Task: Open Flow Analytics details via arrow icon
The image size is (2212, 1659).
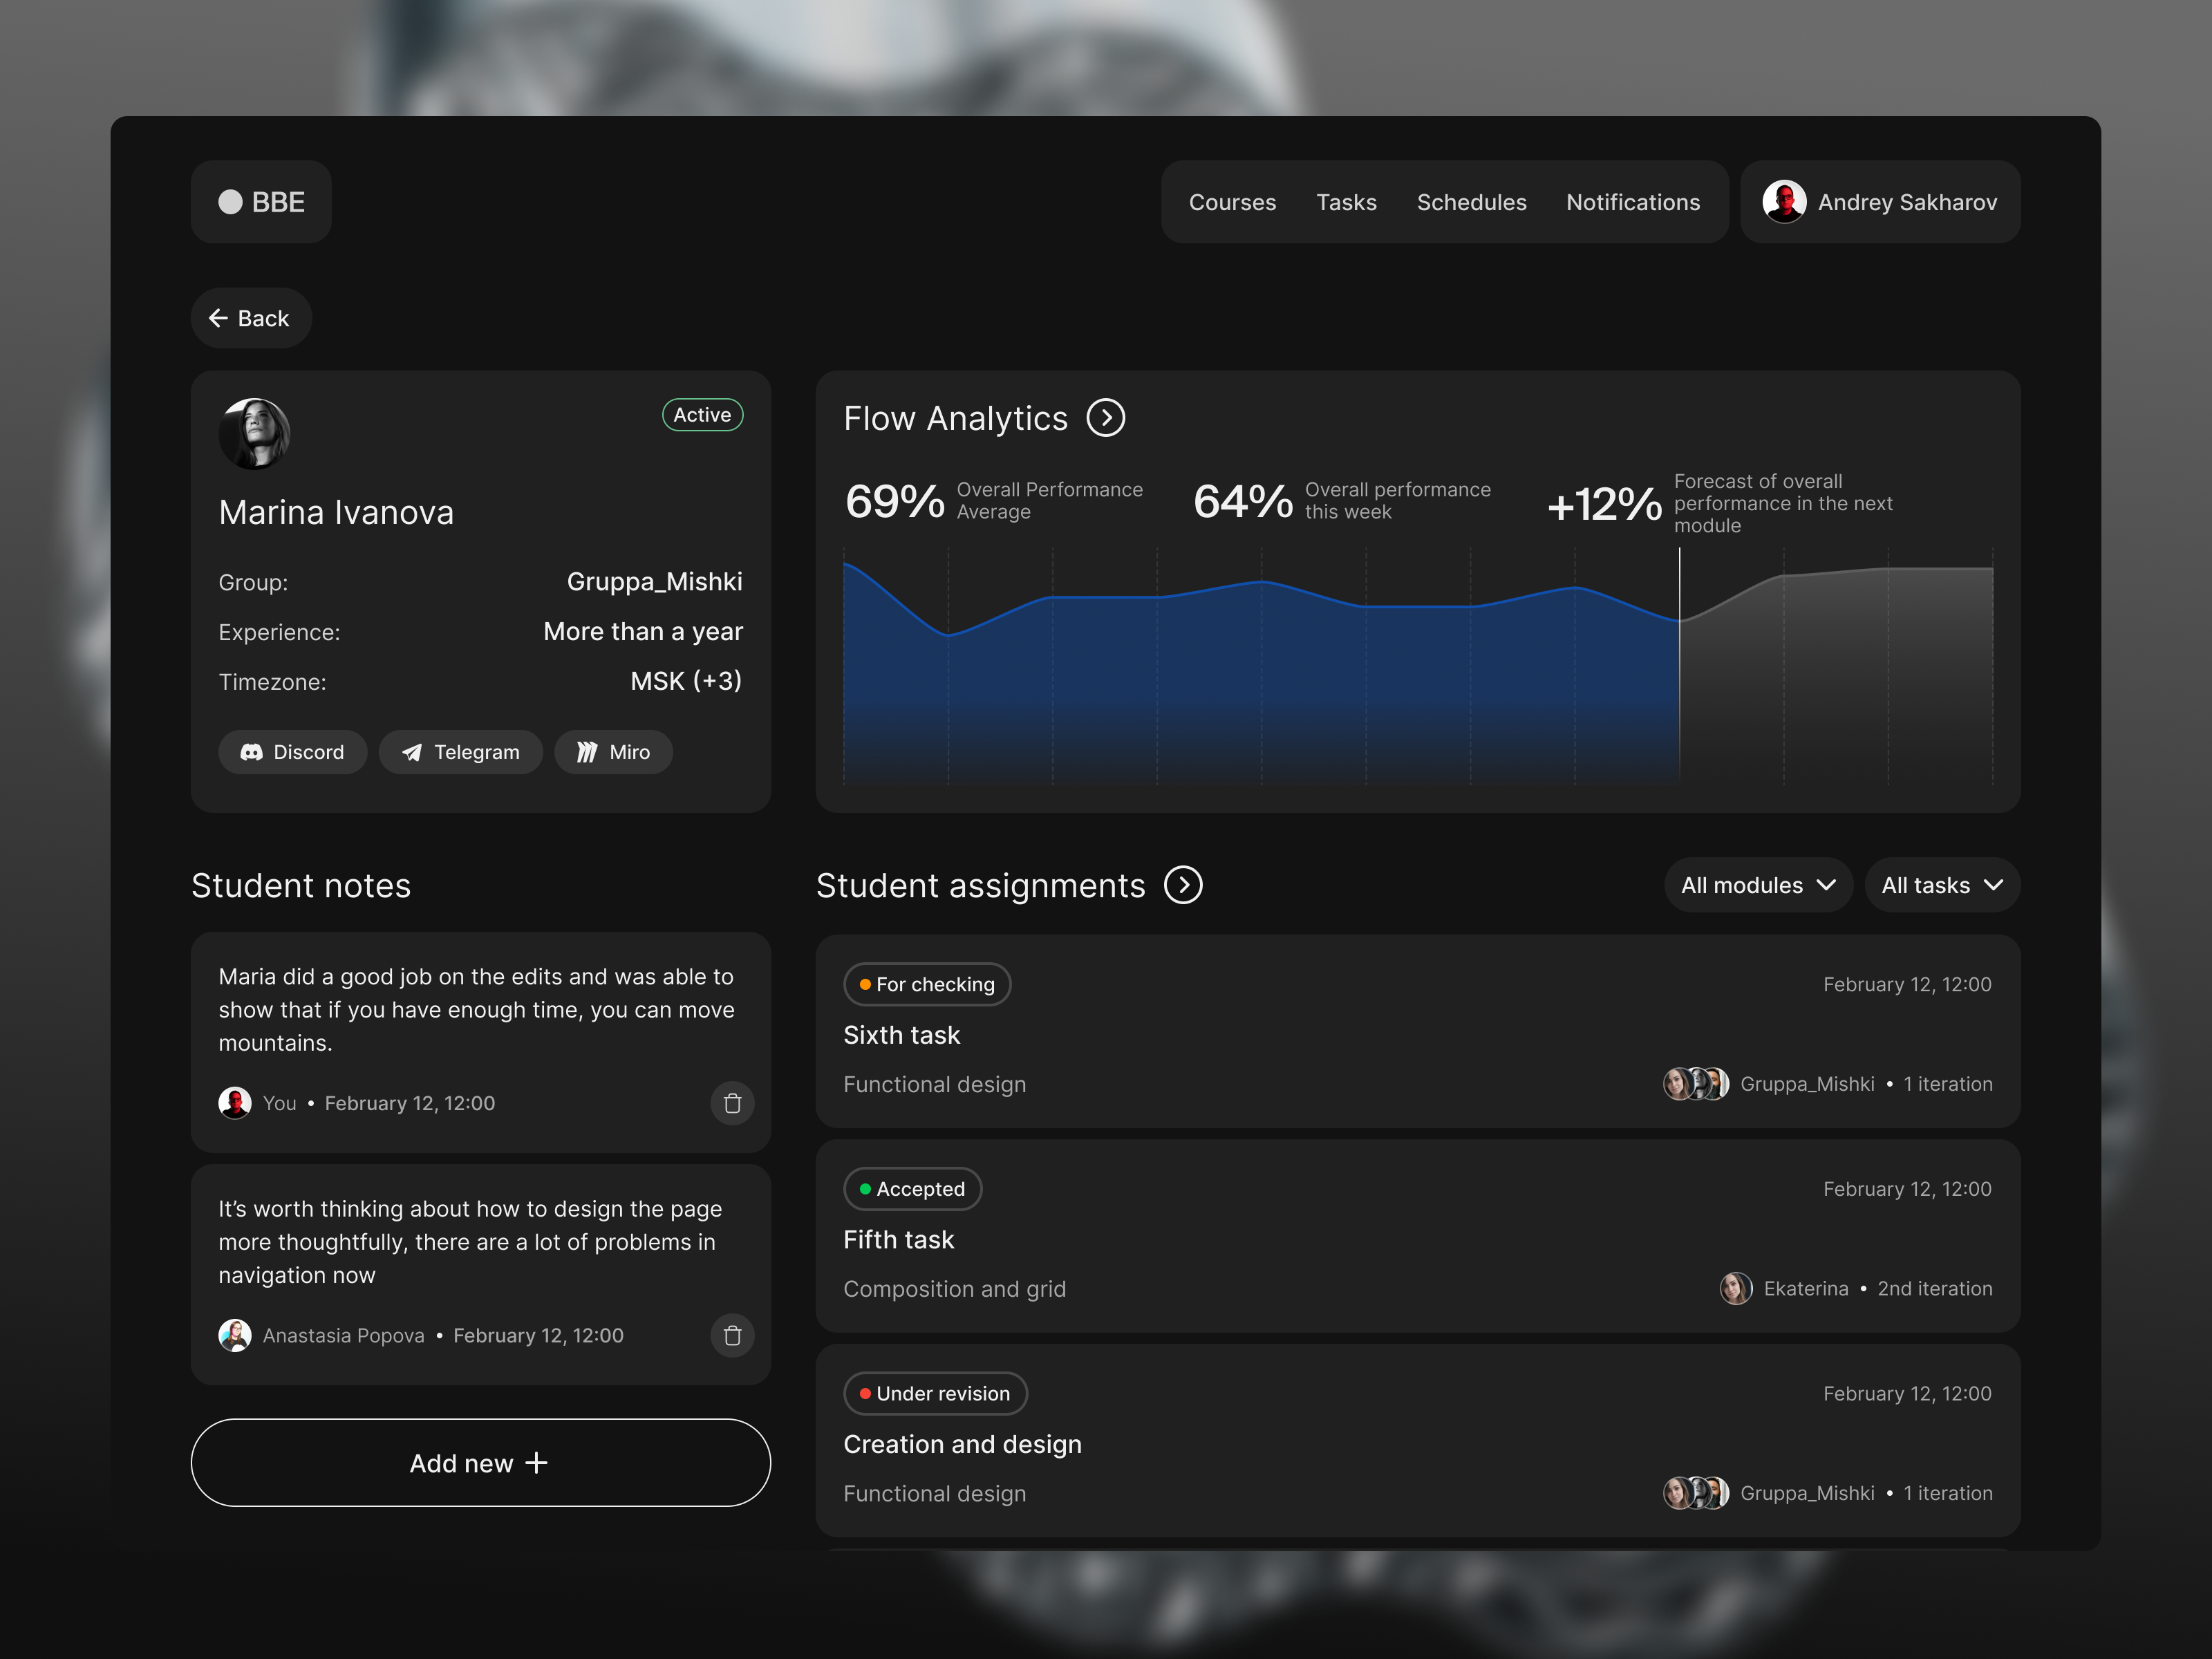Action: coord(1107,419)
